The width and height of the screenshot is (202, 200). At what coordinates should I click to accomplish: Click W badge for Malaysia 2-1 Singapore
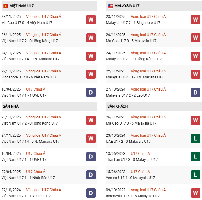click(x=196, y=20)
